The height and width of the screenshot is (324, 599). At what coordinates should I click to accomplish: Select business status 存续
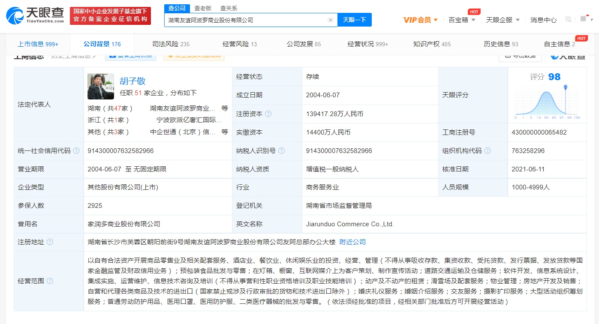click(312, 77)
